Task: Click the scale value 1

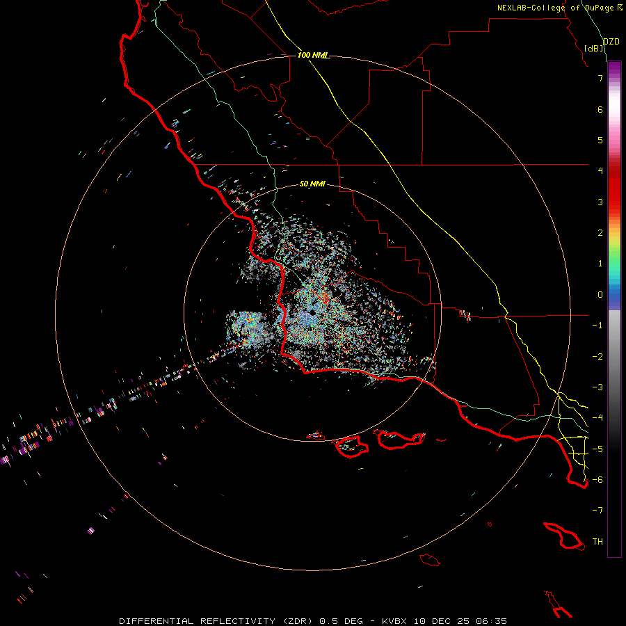Action: [x=600, y=264]
